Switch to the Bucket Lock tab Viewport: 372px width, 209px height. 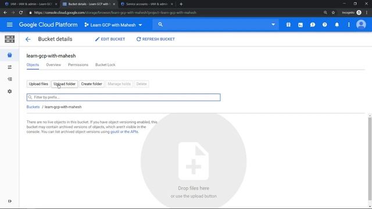(105, 64)
